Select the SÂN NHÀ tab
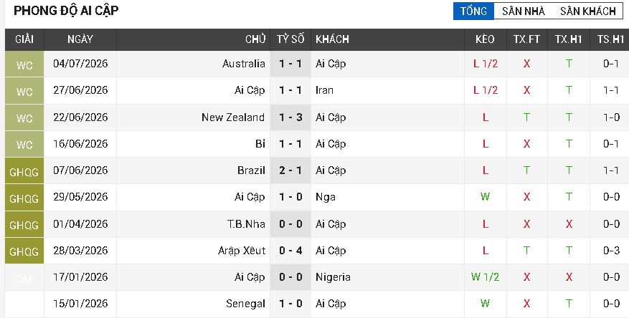Screen dimensions: 629x318 (523, 11)
